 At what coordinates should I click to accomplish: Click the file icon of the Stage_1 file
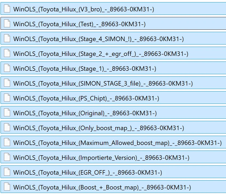pyautogui.click(x=7, y=68)
